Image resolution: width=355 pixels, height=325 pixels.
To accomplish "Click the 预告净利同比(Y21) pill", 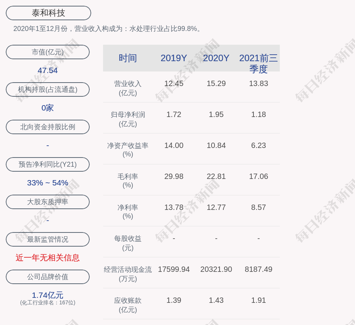I will [x=48, y=164].
